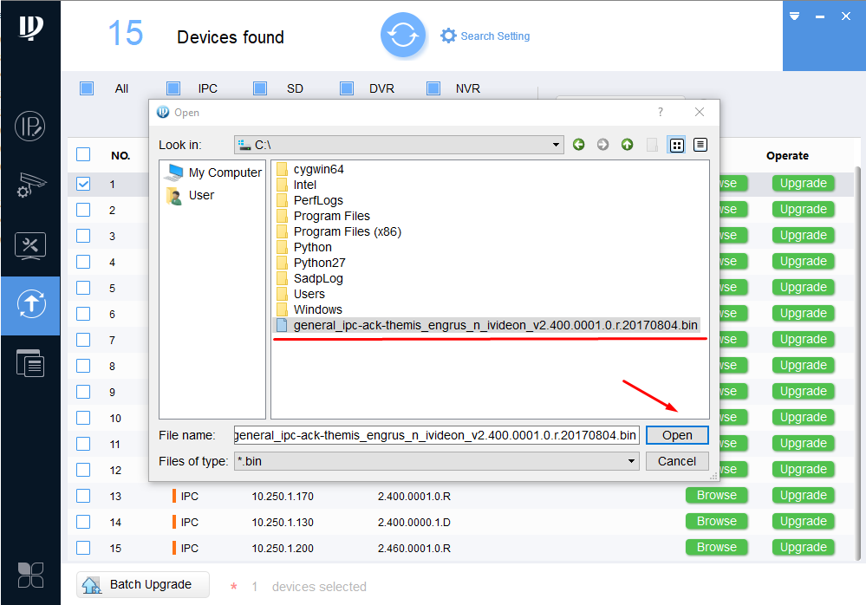The image size is (866, 605).
Task: Click the refresh device search icon
Action: [x=402, y=36]
